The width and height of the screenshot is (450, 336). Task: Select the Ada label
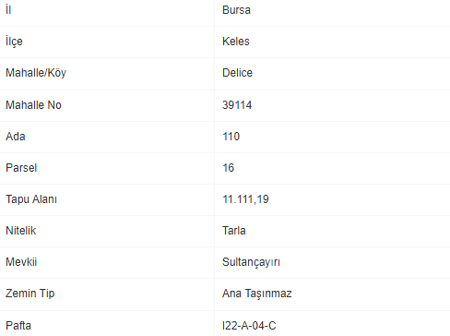(16, 137)
